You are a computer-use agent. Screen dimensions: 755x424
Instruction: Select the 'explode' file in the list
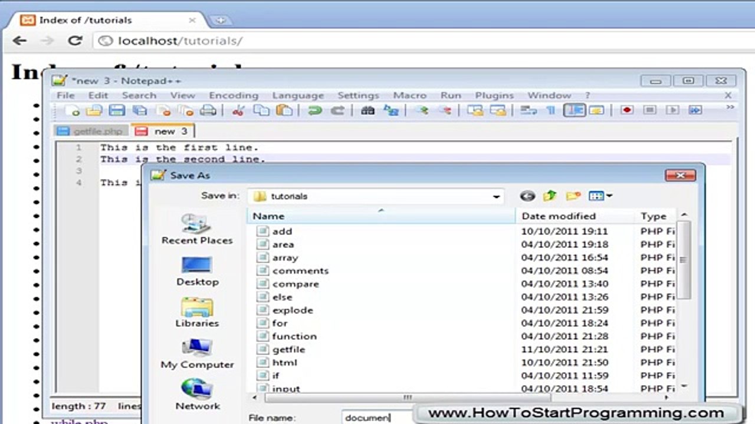click(293, 310)
